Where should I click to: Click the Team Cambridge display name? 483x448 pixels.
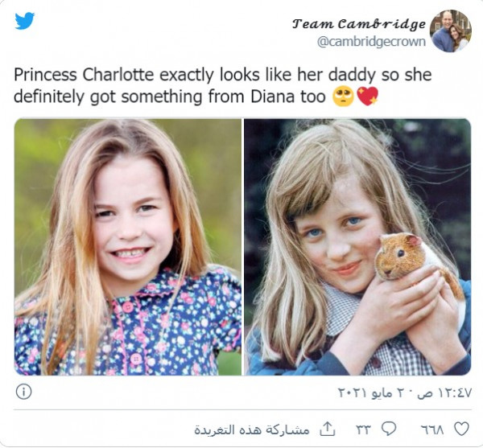tap(359, 23)
